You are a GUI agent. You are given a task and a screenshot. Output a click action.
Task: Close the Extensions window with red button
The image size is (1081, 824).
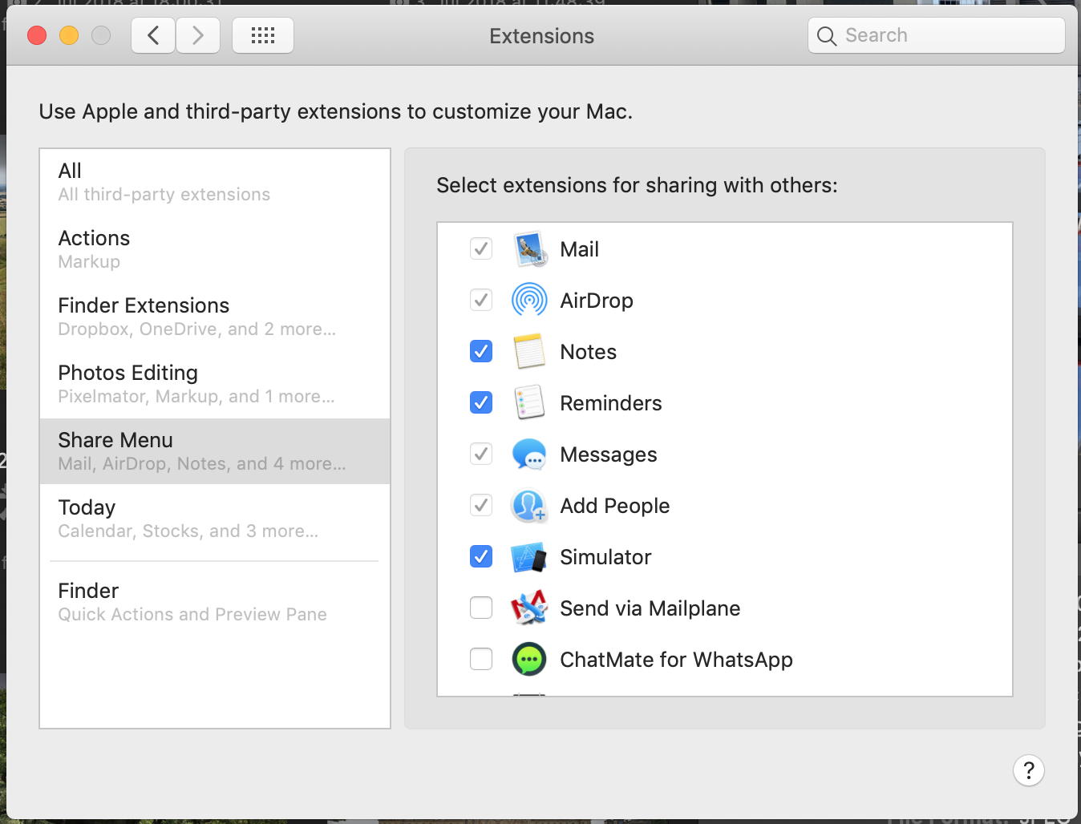[37, 35]
